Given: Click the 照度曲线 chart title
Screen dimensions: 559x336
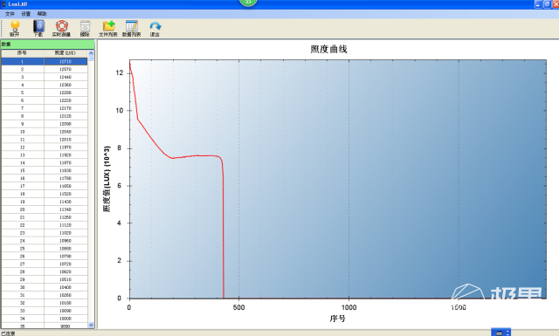Looking at the screenshot, I should (328, 49).
